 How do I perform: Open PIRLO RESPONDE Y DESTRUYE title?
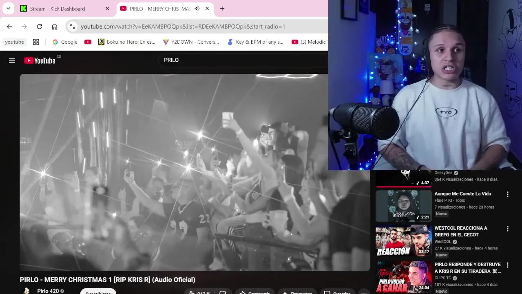click(x=468, y=268)
